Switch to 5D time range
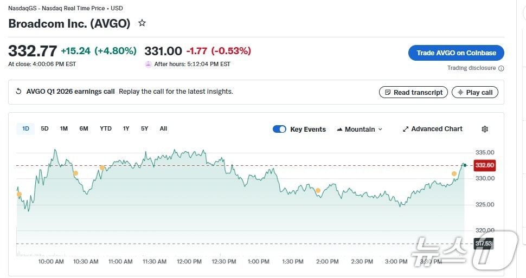This screenshot has height=278, width=526. tap(44, 128)
